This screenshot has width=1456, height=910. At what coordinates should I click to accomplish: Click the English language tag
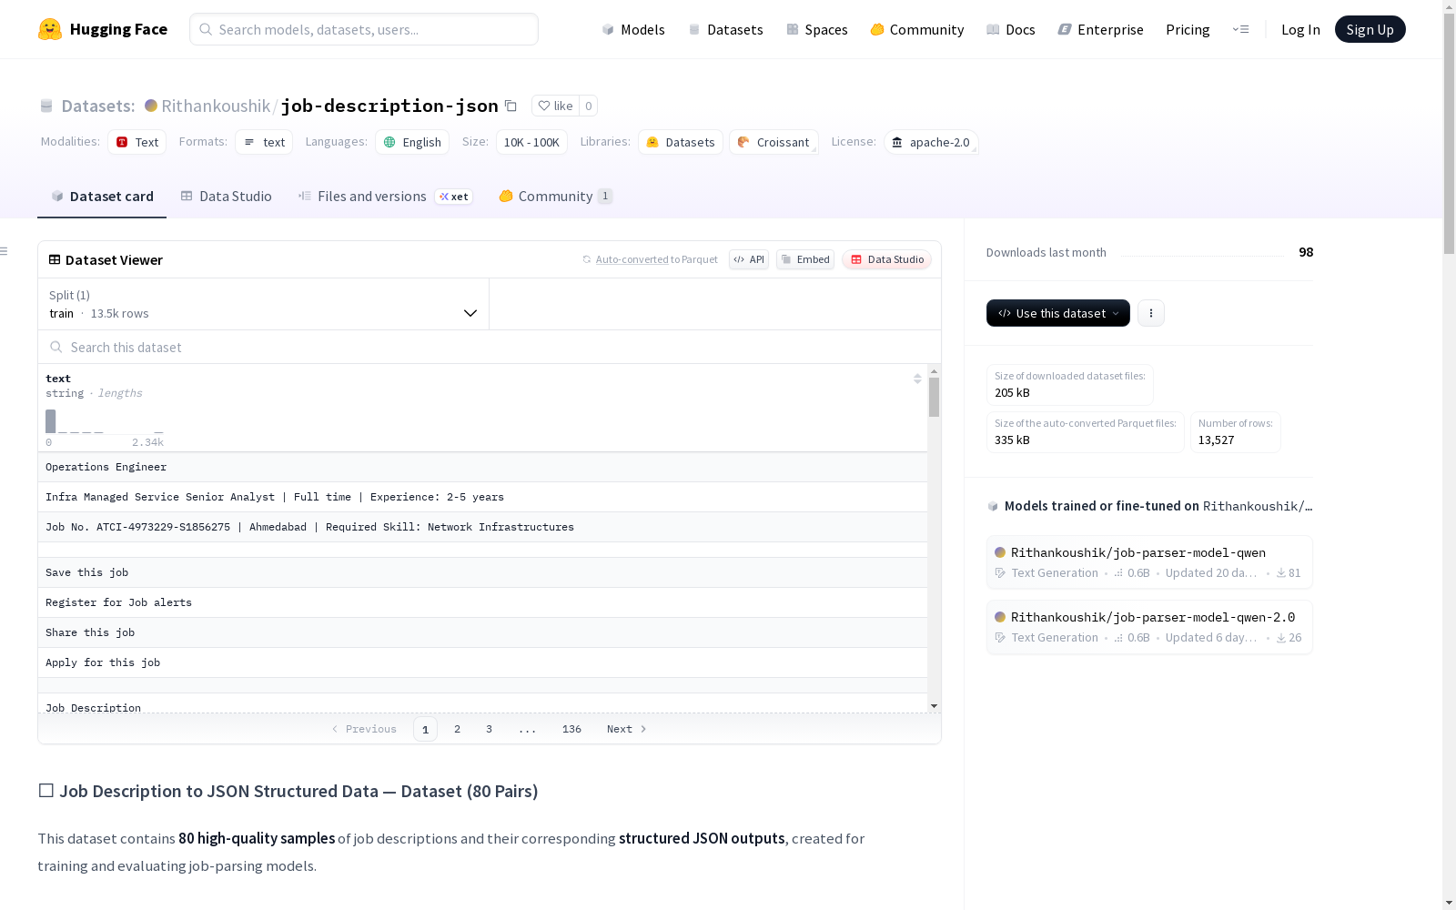point(412,142)
